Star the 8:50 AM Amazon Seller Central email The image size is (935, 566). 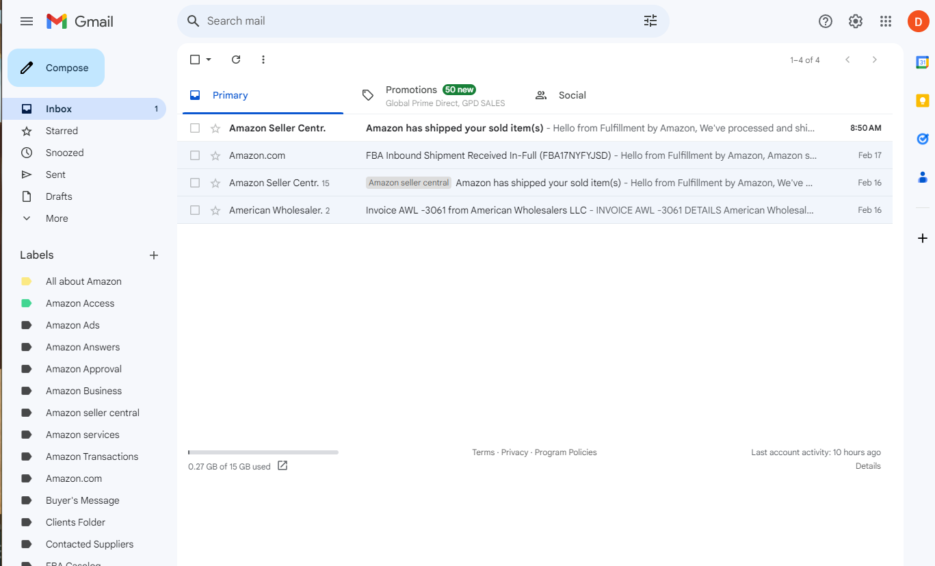click(215, 128)
